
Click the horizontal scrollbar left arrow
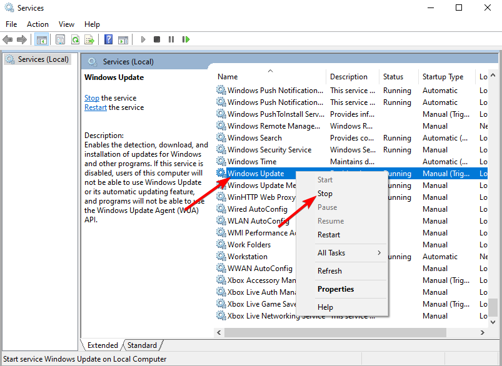pyautogui.click(x=219, y=332)
